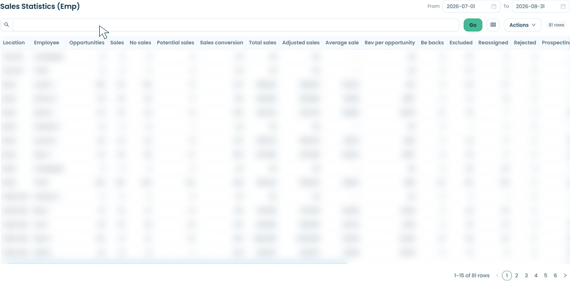
Task: Click the 81 rows count badge
Action: (x=556, y=25)
